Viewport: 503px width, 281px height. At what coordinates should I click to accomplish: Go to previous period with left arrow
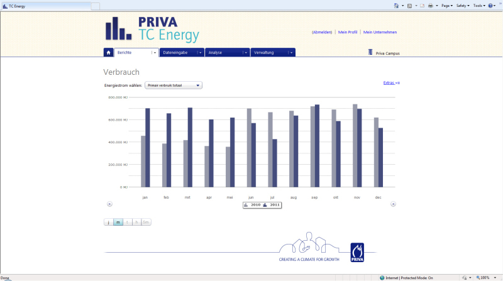(109, 204)
